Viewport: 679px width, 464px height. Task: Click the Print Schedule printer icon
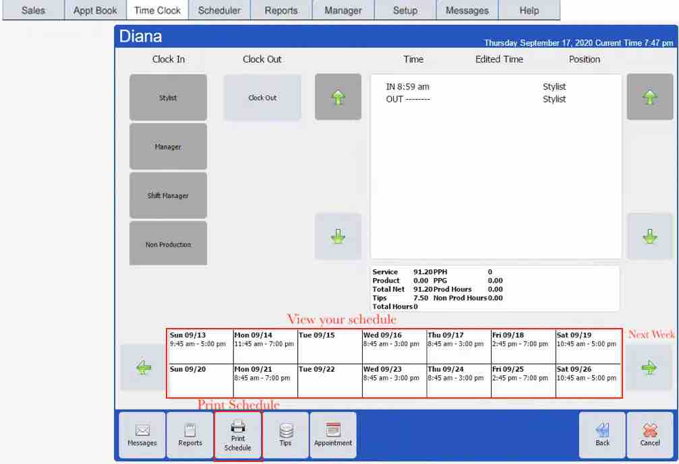click(x=238, y=436)
